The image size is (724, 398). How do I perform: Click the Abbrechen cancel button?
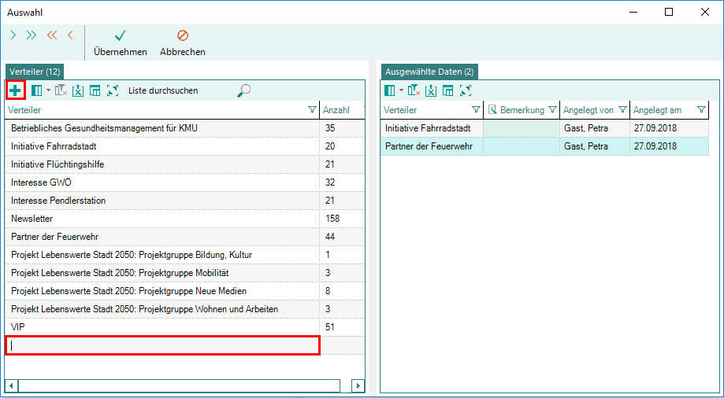[183, 43]
